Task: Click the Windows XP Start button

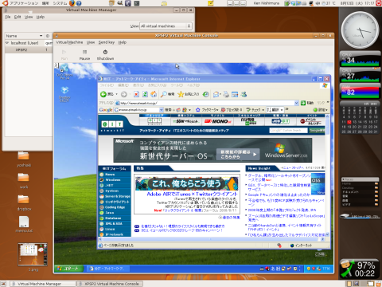Action: pyautogui.click(x=68, y=269)
